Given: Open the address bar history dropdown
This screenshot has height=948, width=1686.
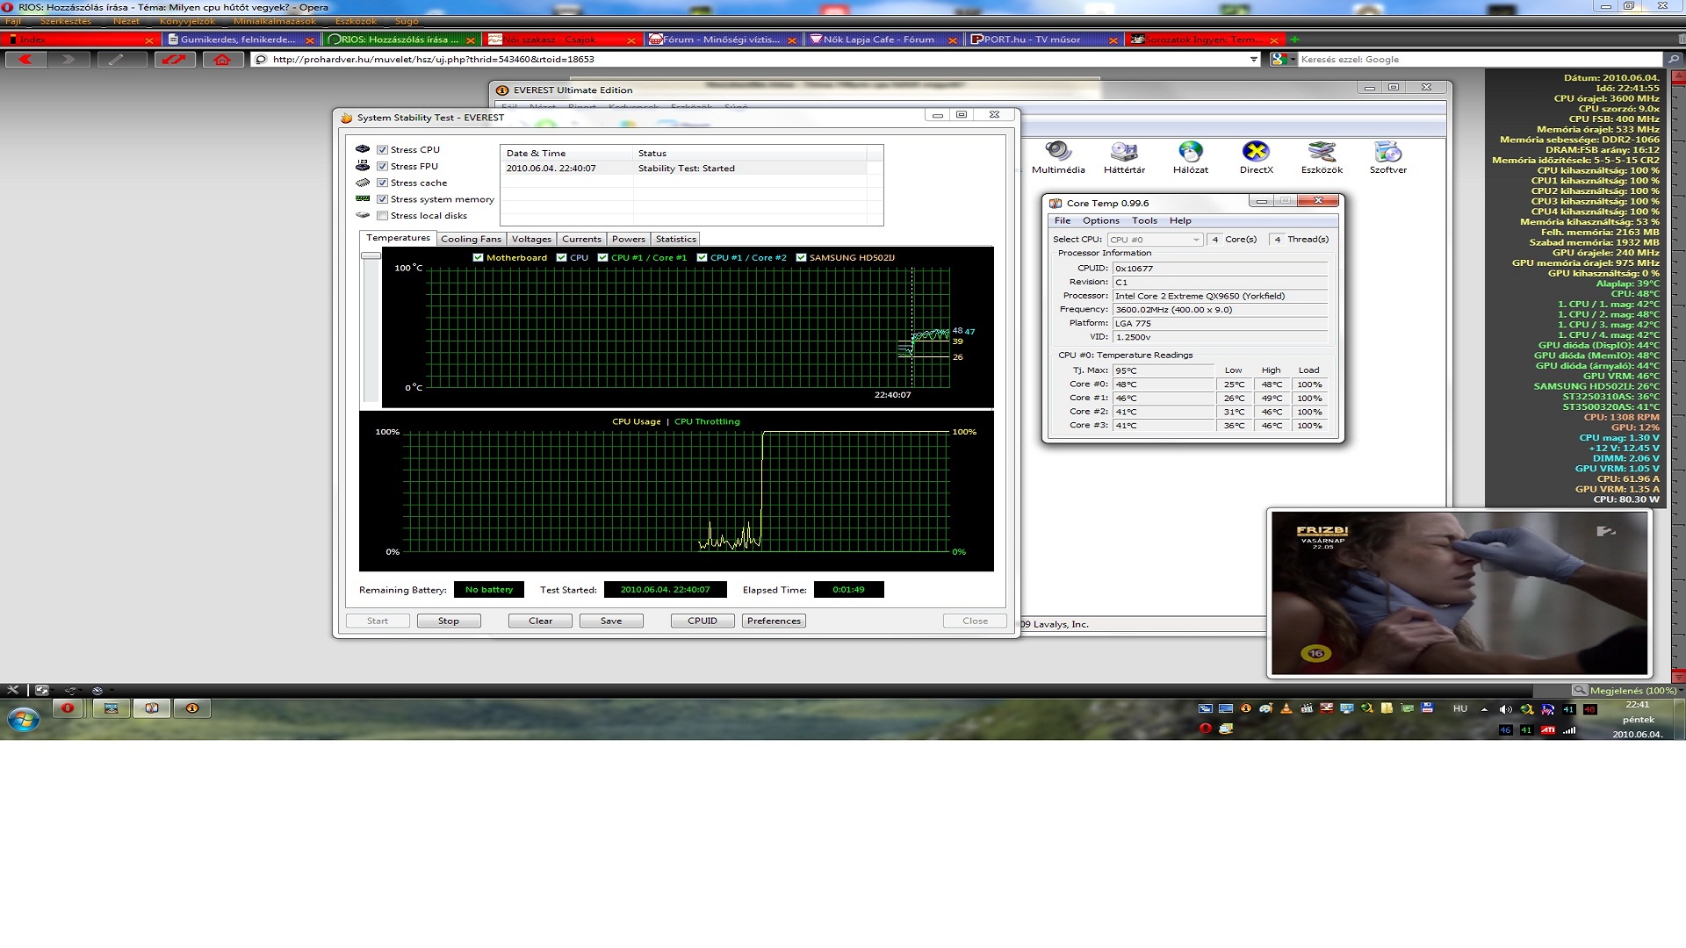Looking at the screenshot, I should 1253,60.
